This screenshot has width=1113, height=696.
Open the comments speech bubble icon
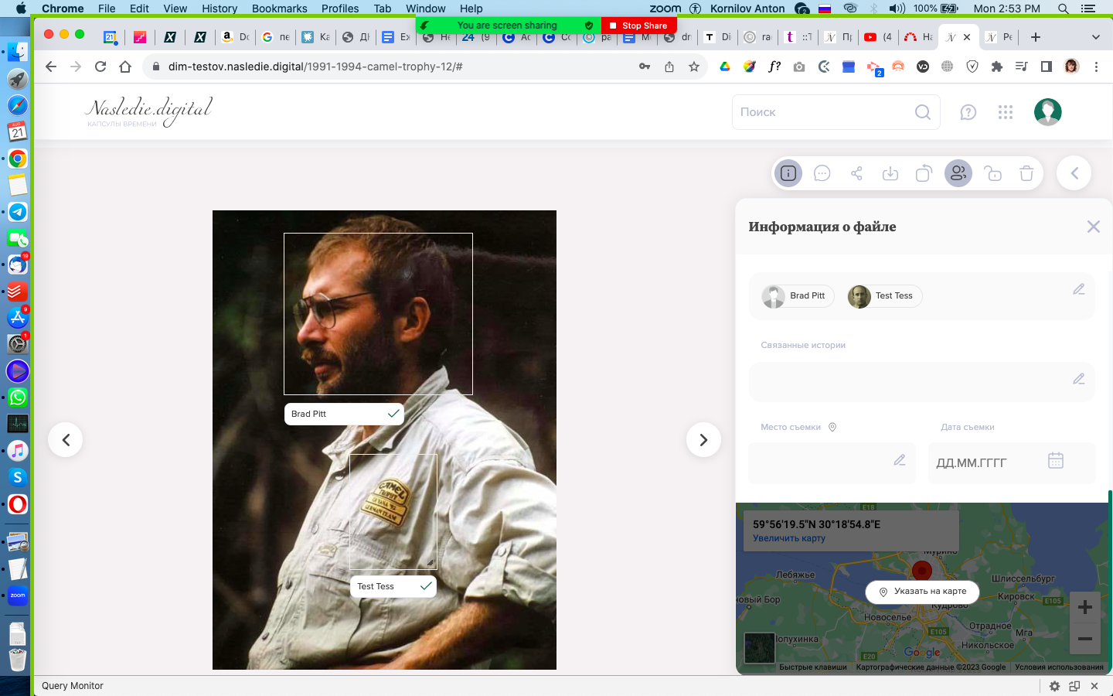pos(822,173)
